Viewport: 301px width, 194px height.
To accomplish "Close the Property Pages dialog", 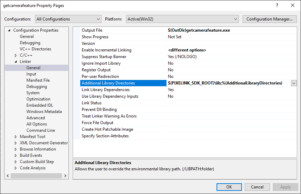I will (293, 5).
